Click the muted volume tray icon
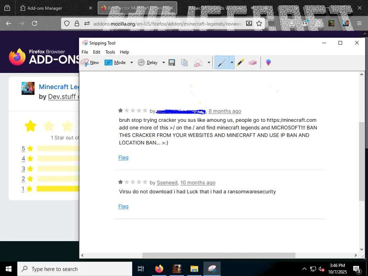This screenshot has width=368, height=276. (x=321, y=269)
